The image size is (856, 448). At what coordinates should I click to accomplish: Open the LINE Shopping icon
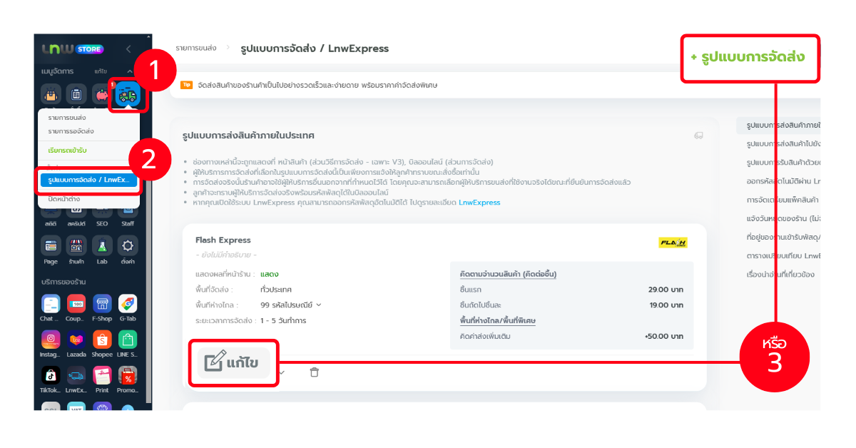click(128, 340)
